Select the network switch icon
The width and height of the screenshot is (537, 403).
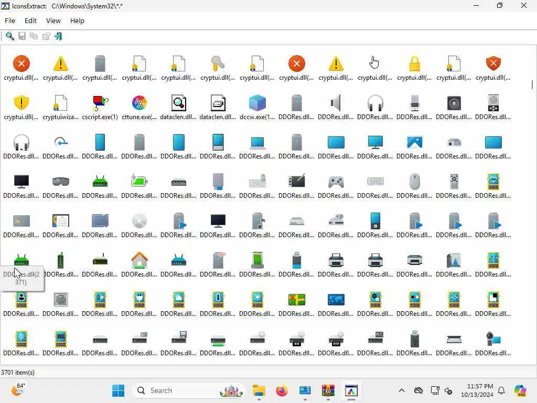tap(178, 181)
